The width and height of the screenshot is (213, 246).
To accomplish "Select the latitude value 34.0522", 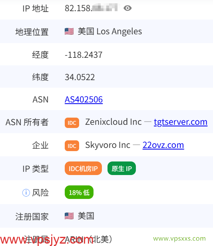I will pyautogui.click(x=80, y=77).
